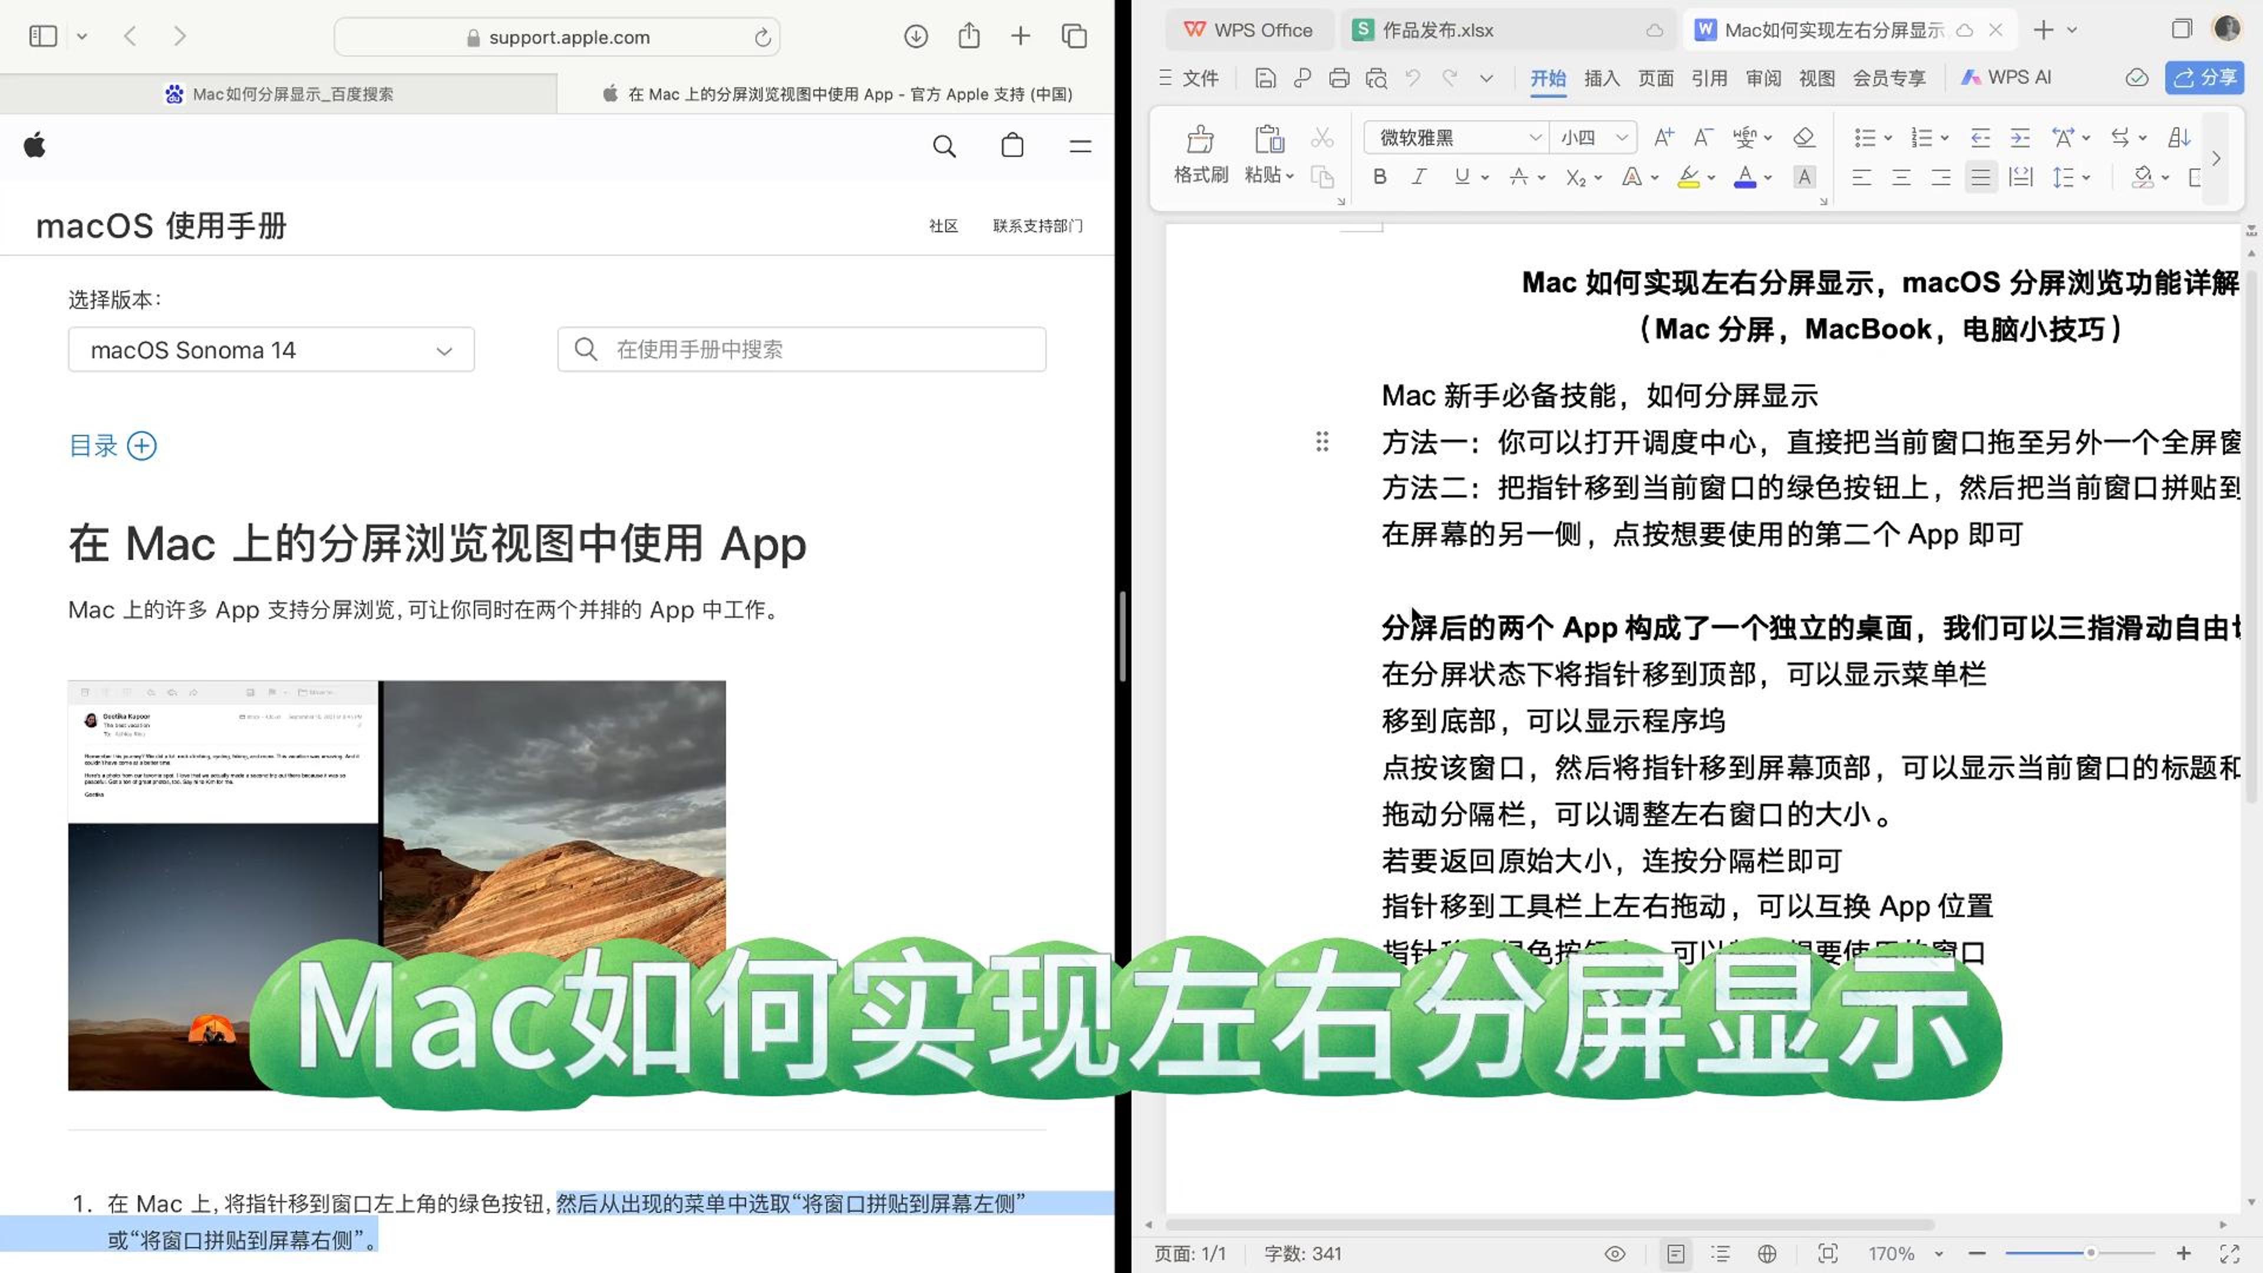Image resolution: width=2263 pixels, height=1273 pixels.
Task: Expand the 粘贴 paste options arrow
Action: pyautogui.click(x=1289, y=176)
